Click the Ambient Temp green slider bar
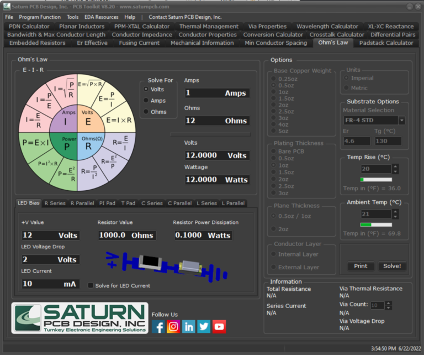Screen dimensions: 424x355 376,225
